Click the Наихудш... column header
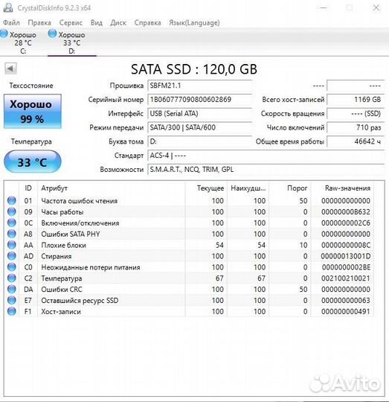Image resolution: width=389 pixels, height=402 pixels. (248, 188)
